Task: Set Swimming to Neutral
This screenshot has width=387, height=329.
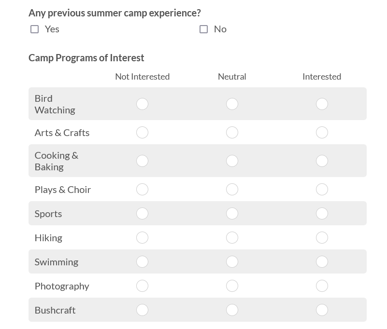Action: point(232,262)
